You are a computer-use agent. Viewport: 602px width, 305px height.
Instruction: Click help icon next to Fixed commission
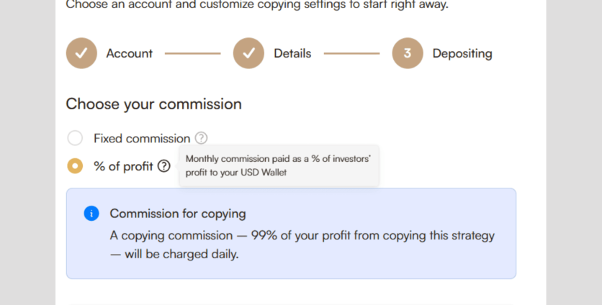point(202,138)
